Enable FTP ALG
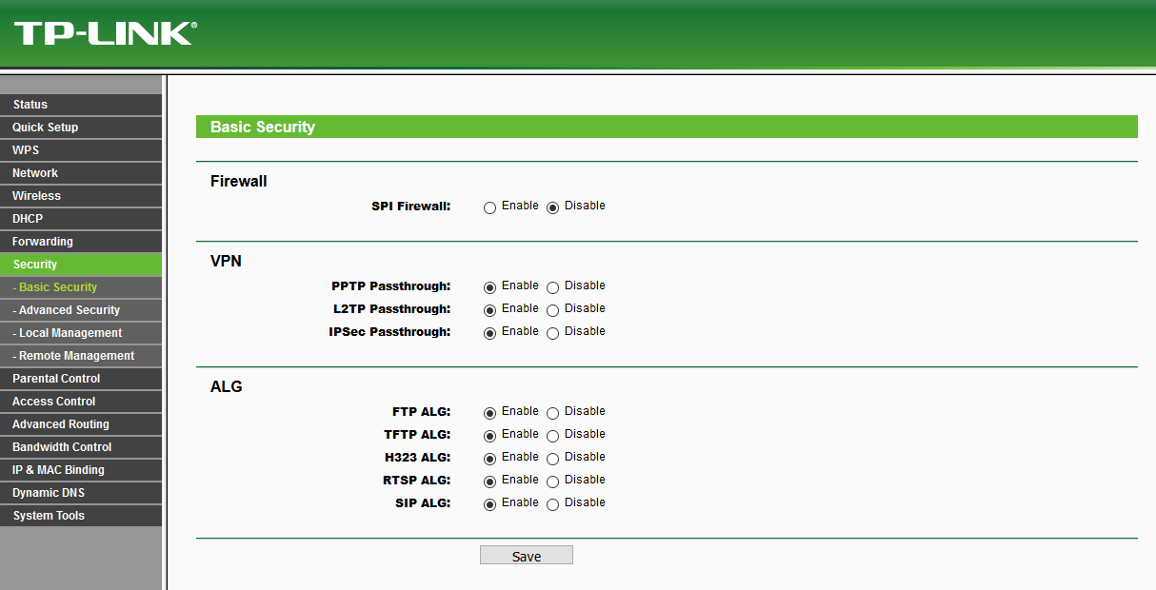 pos(489,413)
